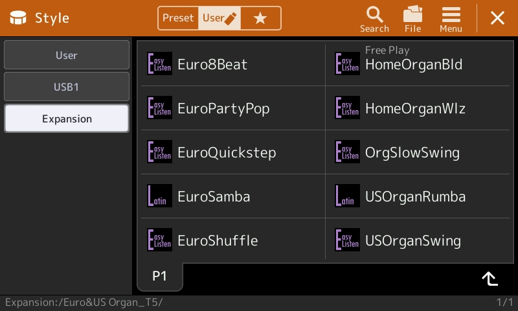The image size is (518, 311).
Task: Click the Style drum icon in header
Action: [x=18, y=18]
